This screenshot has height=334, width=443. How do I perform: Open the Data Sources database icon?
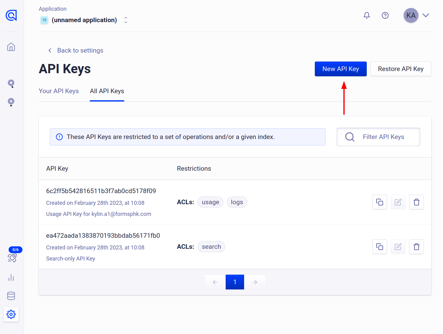click(11, 296)
